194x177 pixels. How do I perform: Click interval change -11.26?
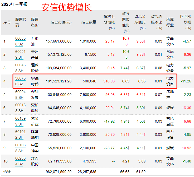(x=186, y=81)
